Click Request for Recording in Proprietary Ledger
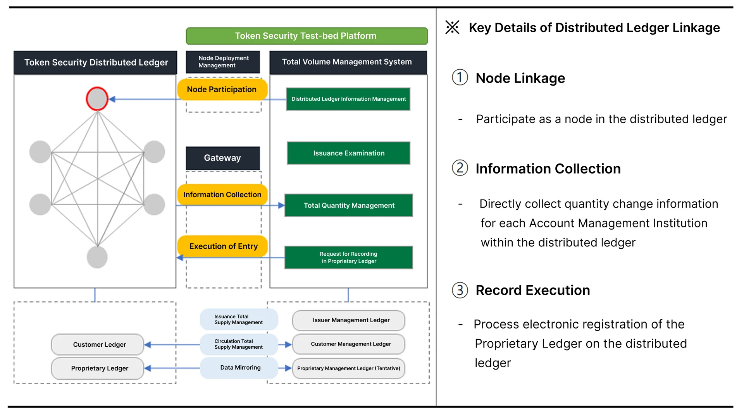The height and width of the screenshot is (418, 744). tap(348, 258)
